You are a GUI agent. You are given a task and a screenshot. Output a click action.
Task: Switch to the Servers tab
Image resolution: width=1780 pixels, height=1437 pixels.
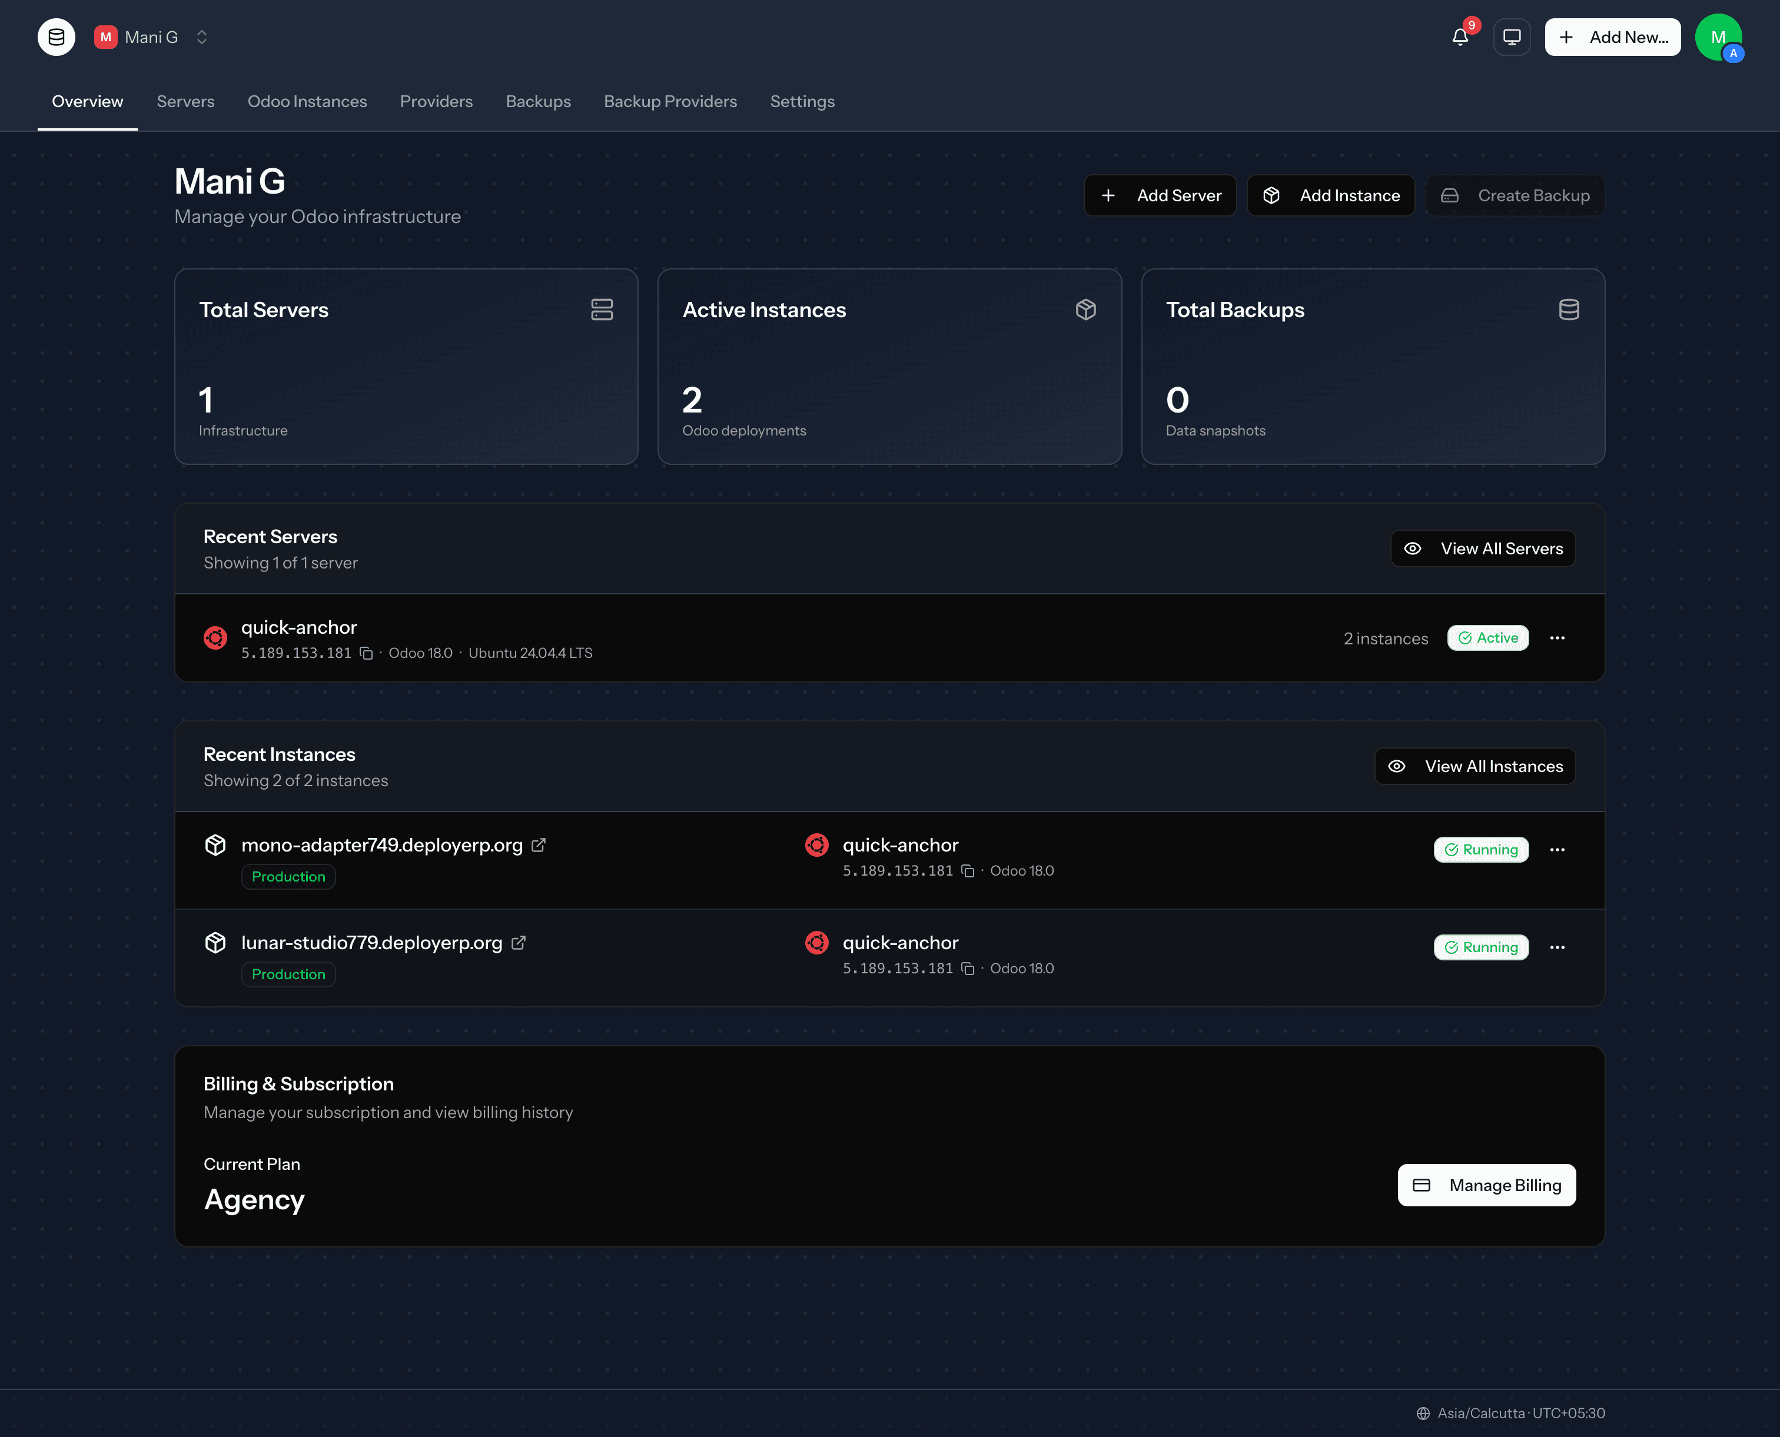[185, 102]
